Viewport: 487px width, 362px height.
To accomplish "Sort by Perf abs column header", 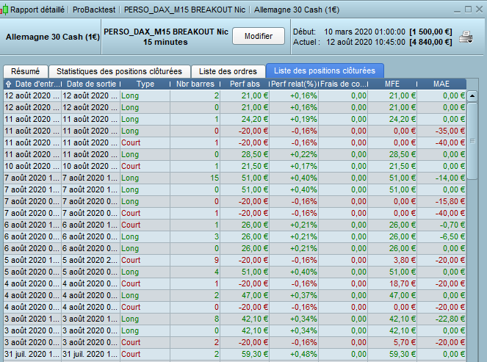I will (245, 84).
